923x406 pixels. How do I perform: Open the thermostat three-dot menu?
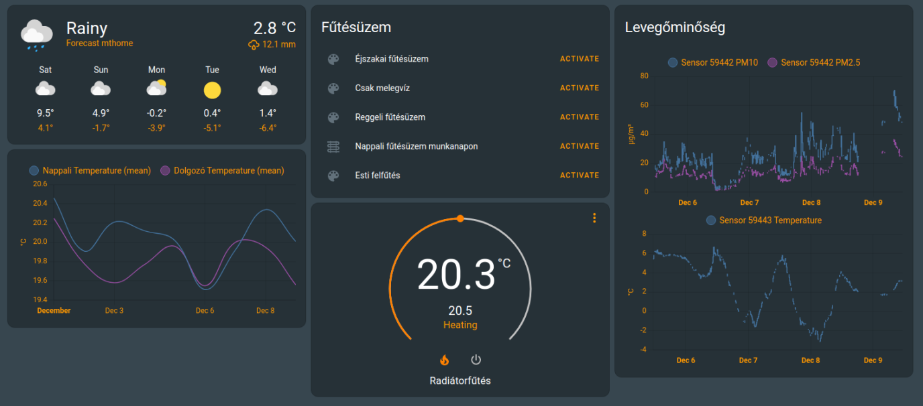pyautogui.click(x=594, y=218)
